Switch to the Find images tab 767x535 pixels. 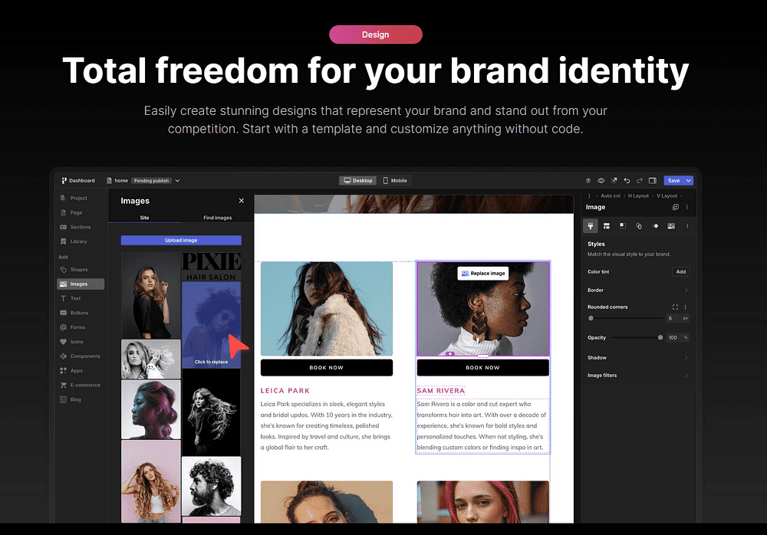pyautogui.click(x=217, y=218)
